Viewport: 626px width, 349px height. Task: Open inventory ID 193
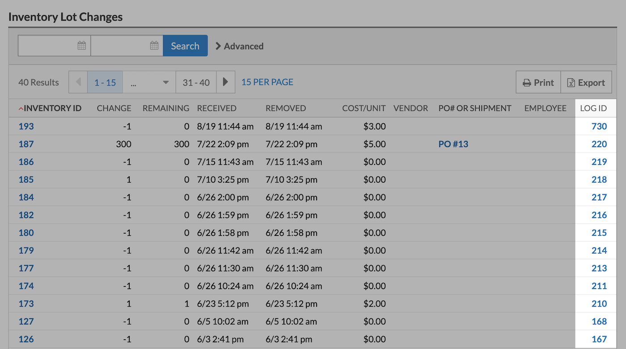click(x=26, y=126)
